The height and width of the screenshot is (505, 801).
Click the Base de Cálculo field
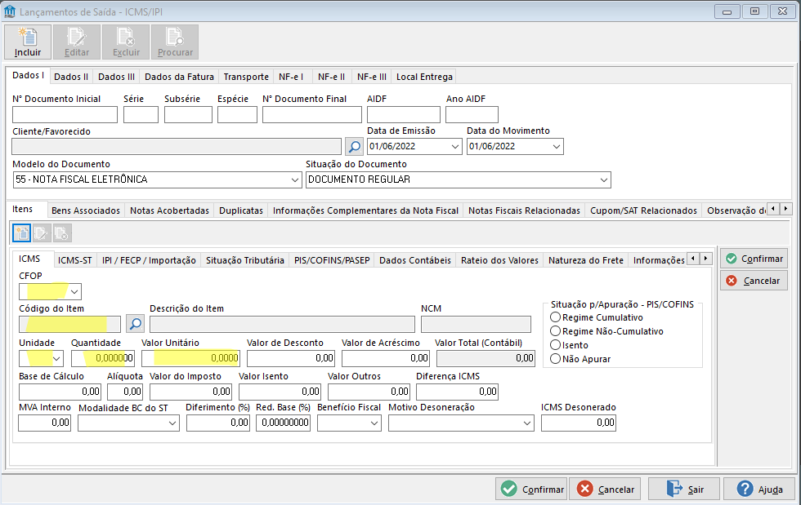pos(60,392)
